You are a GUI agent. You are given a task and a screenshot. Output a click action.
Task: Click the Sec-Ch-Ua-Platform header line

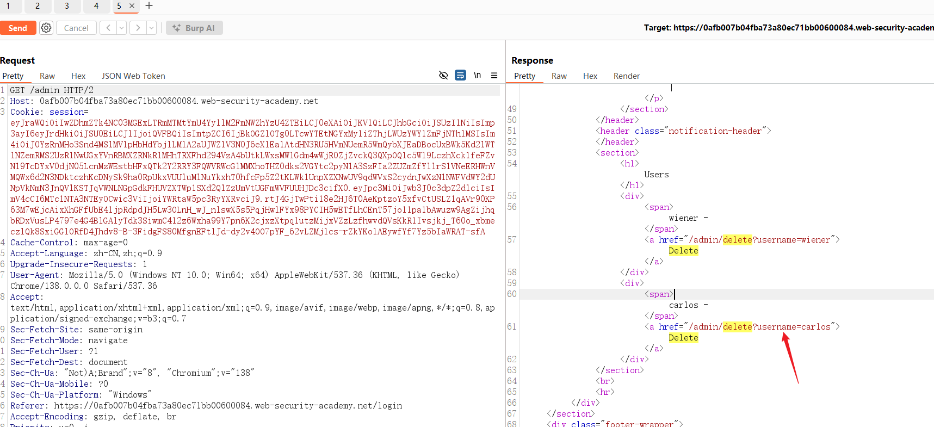coord(81,395)
